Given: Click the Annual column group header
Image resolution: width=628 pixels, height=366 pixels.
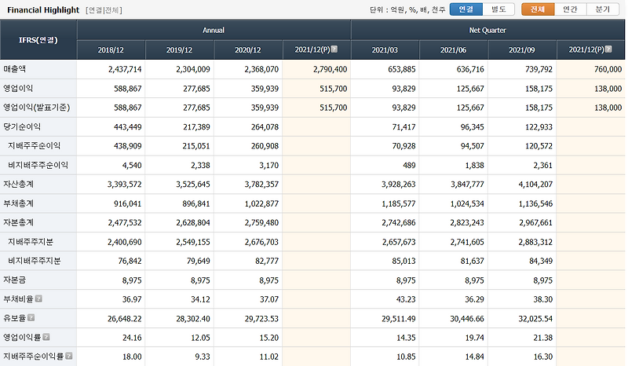Looking at the screenshot, I should pos(214,30).
